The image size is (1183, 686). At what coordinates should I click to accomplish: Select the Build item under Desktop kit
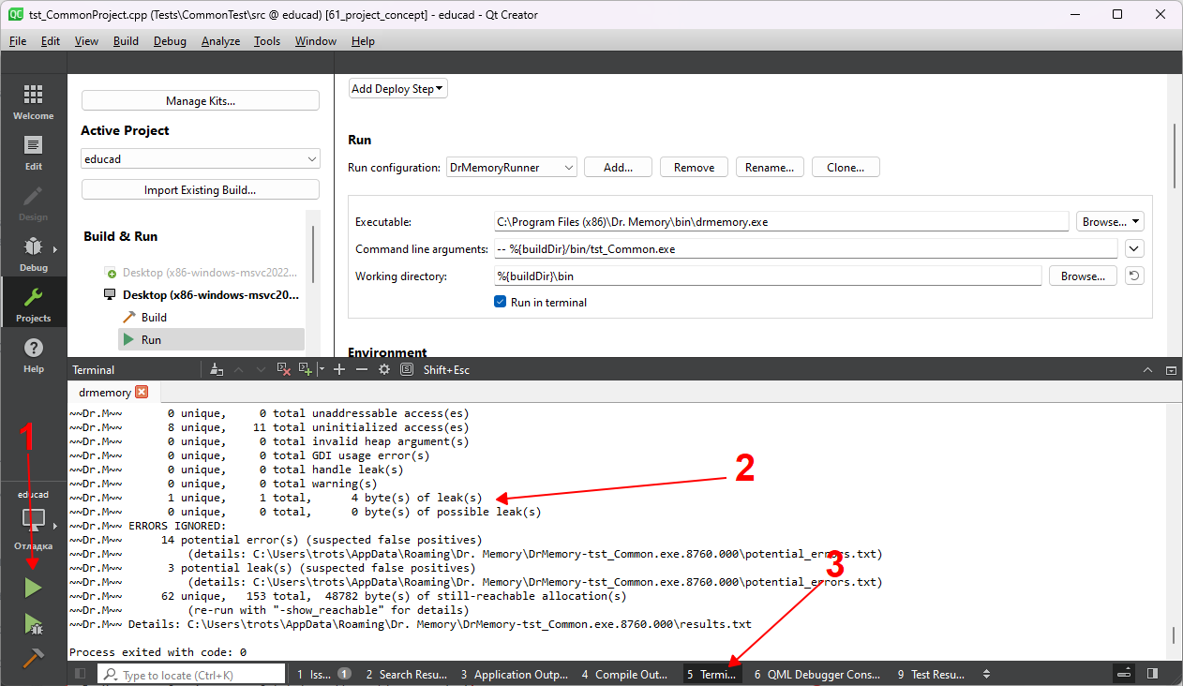coord(212,317)
